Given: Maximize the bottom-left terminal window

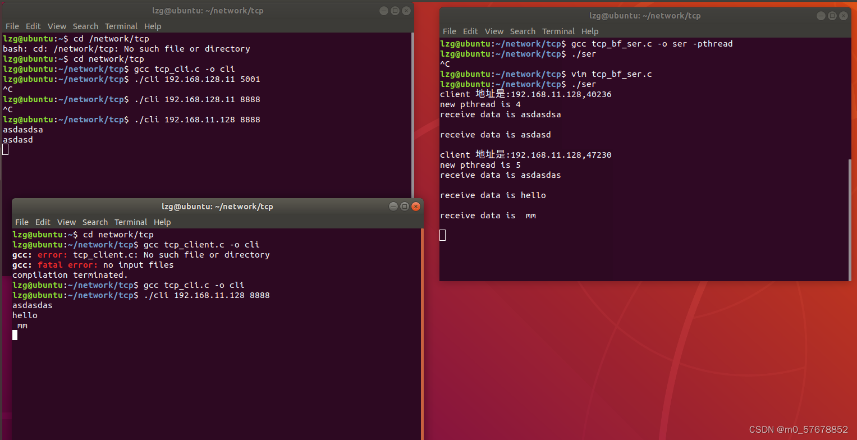Looking at the screenshot, I should [404, 206].
